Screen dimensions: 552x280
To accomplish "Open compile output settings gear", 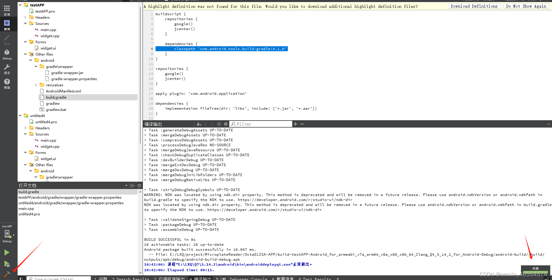I will tap(226, 124).
